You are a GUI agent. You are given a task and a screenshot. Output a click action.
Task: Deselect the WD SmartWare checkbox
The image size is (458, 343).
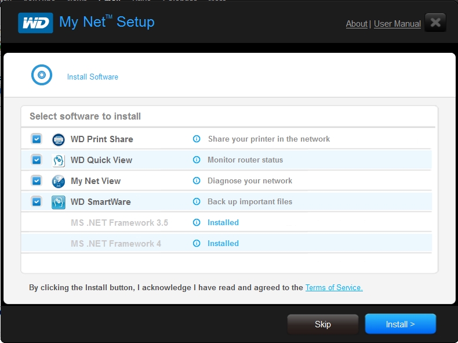point(37,202)
